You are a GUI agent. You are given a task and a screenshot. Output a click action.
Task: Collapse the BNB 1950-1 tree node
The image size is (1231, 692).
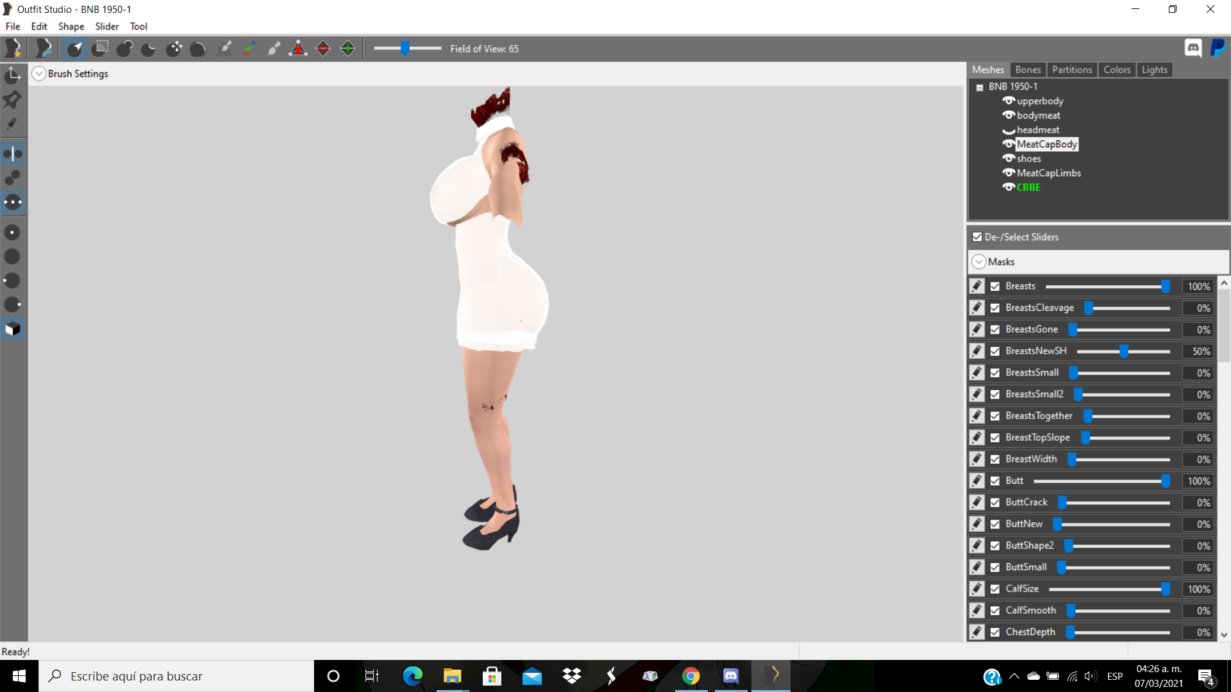[x=980, y=88]
